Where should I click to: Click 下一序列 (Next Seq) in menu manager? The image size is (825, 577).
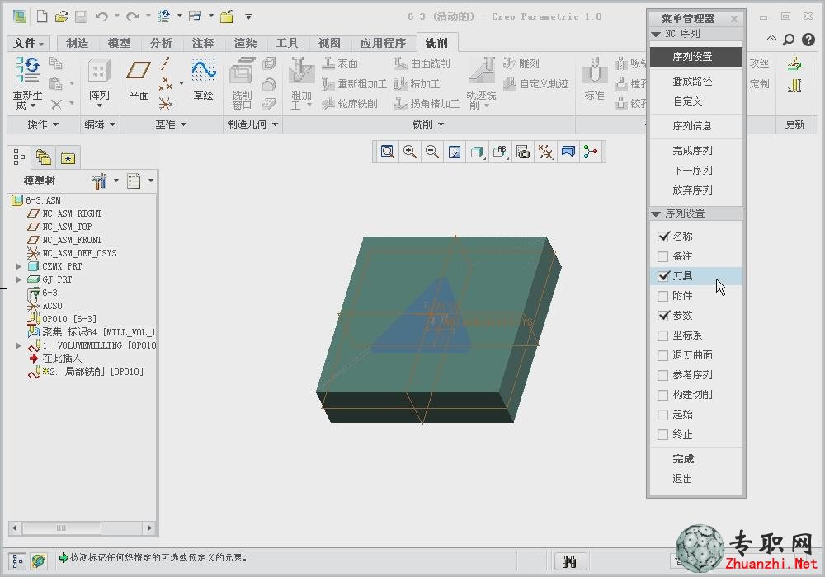pos(692,171)
